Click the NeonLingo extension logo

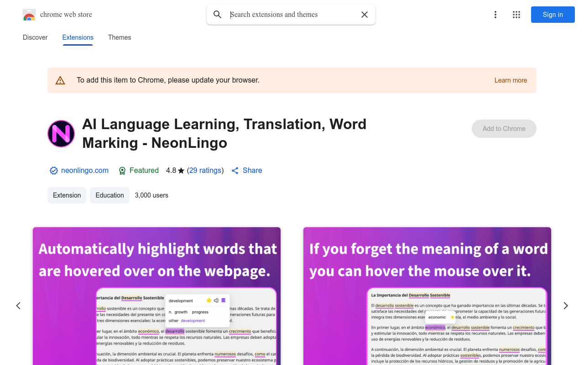coord(61,134)
